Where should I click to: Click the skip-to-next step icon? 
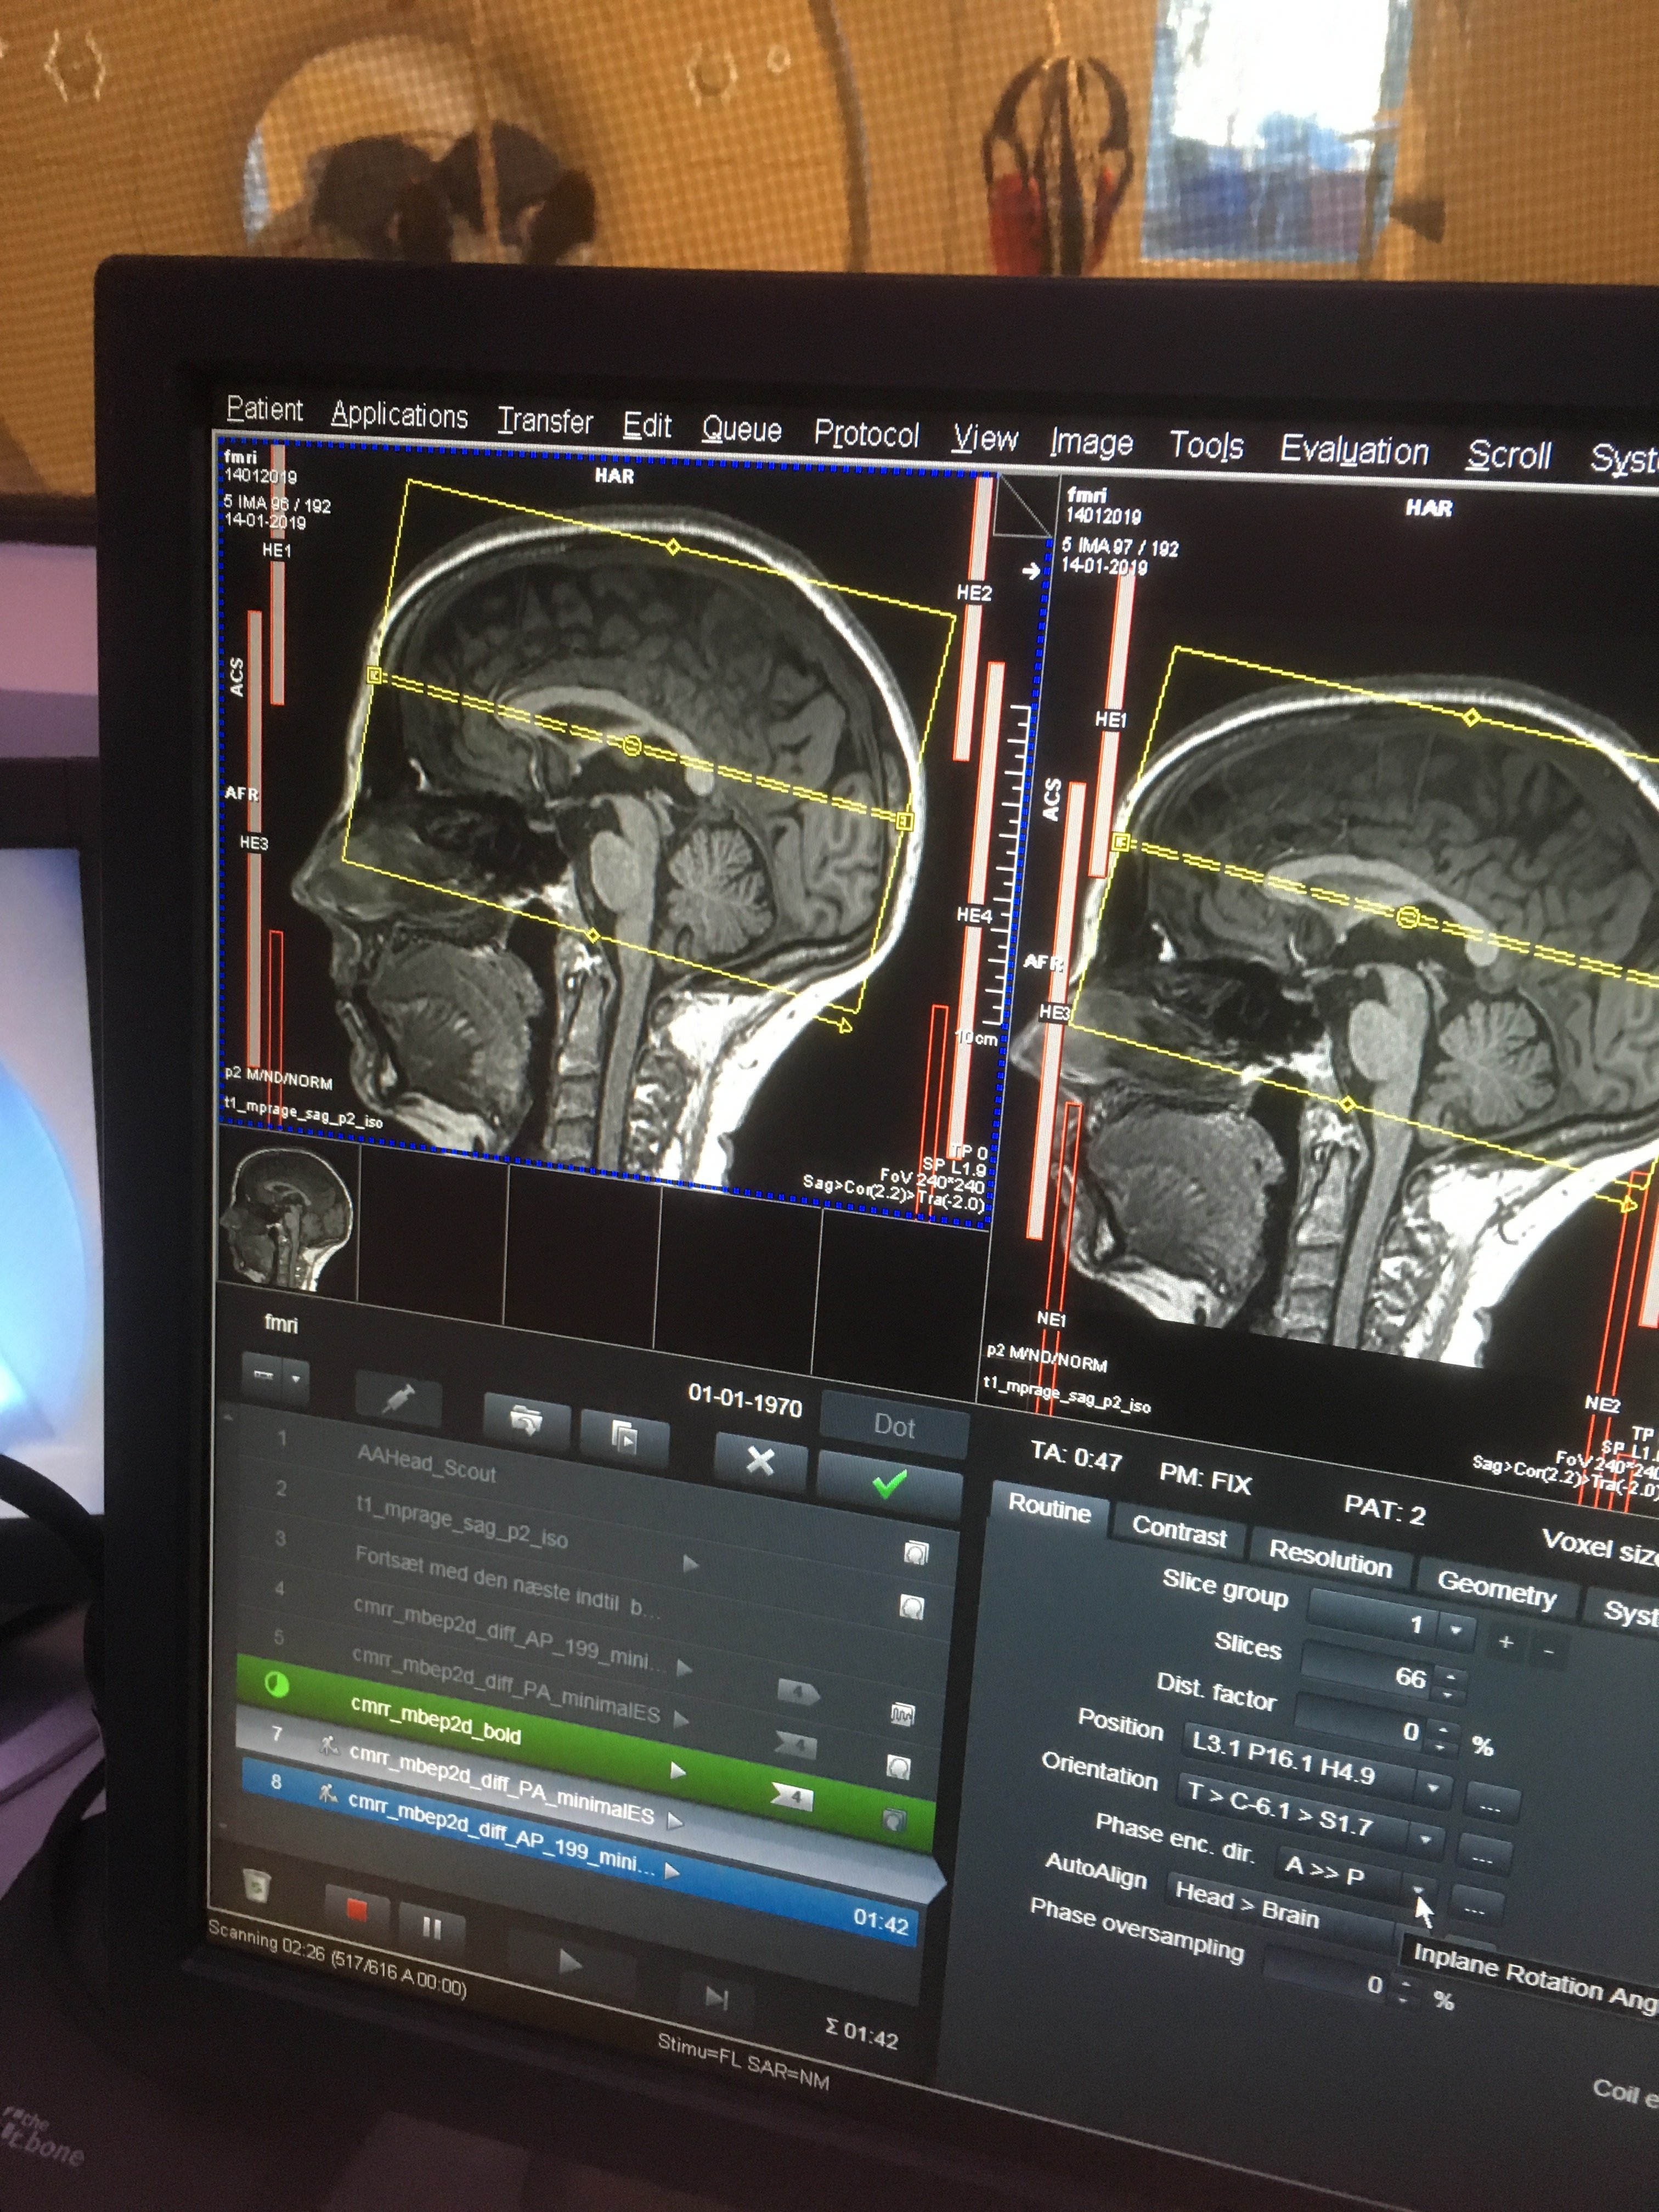(x=716, y=1998)
